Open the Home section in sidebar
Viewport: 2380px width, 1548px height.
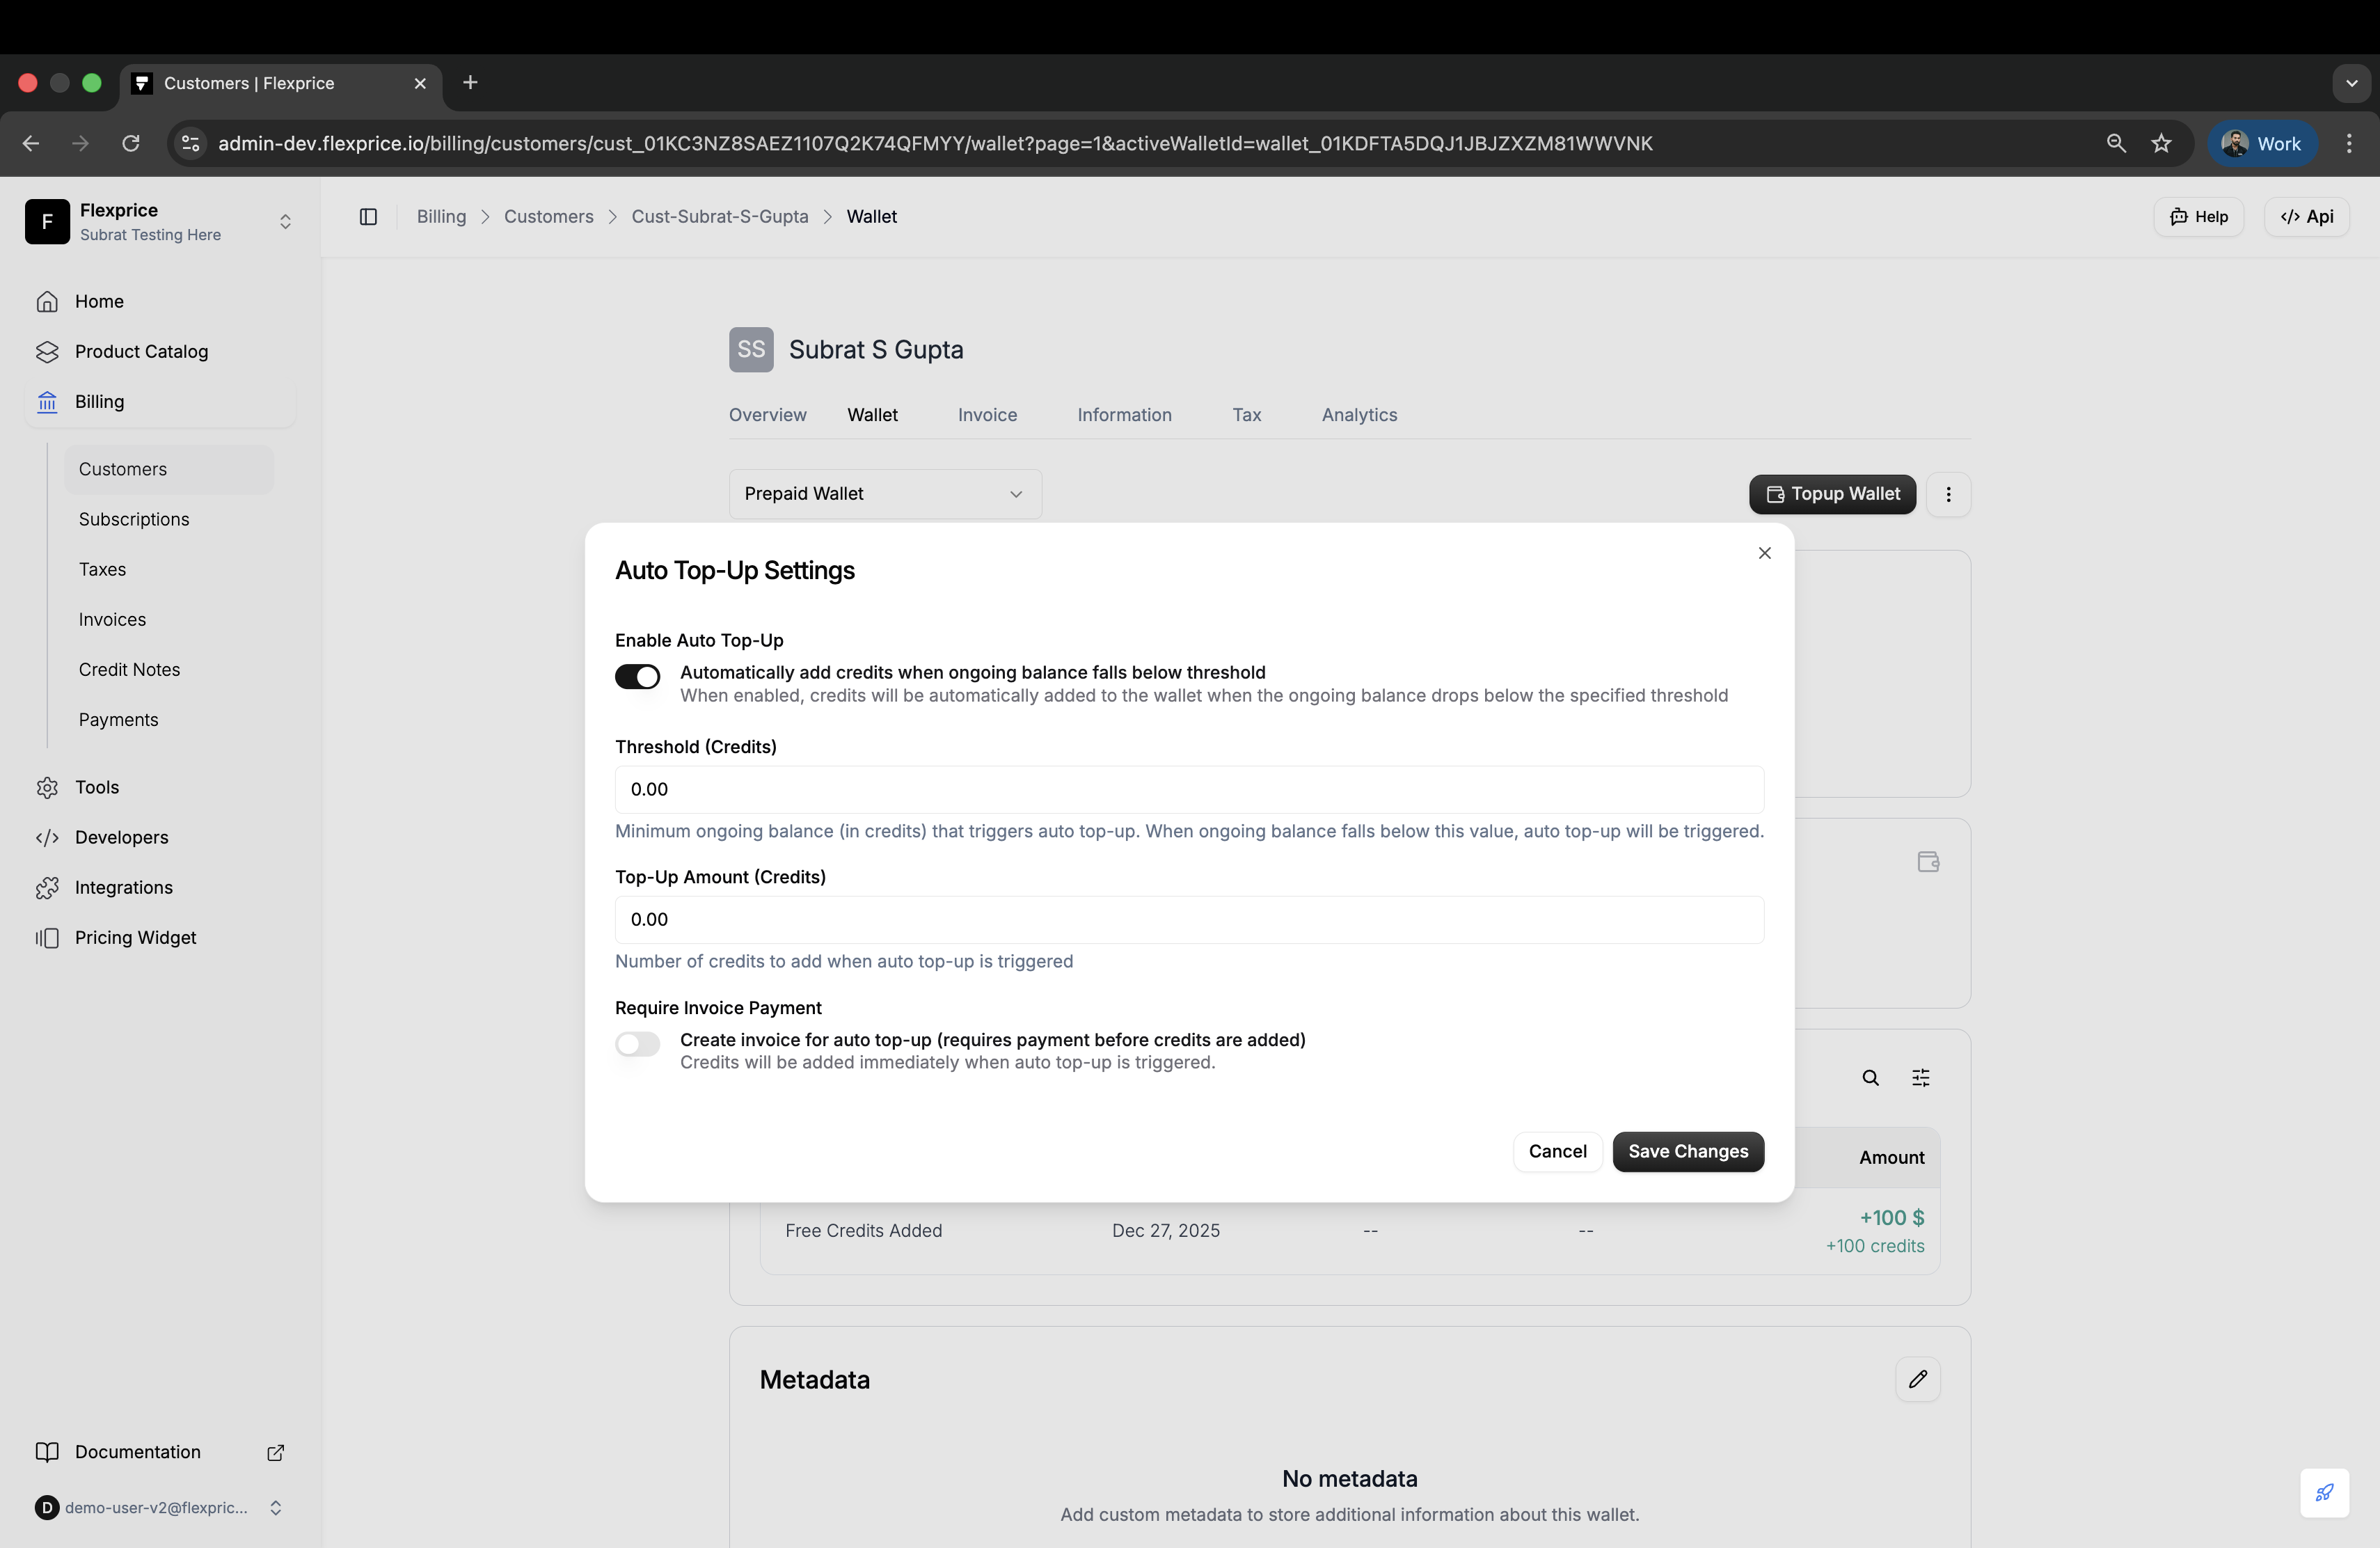(99, 301)
